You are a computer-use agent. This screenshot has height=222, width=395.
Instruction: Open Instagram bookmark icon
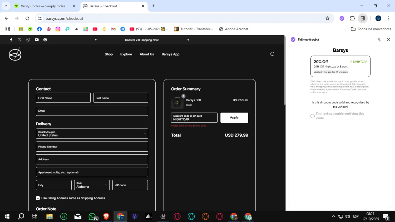(58, 29)
